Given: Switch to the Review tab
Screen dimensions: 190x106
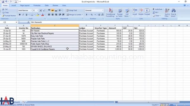Looking at the screenshot, I should click(x=55, y=5).
